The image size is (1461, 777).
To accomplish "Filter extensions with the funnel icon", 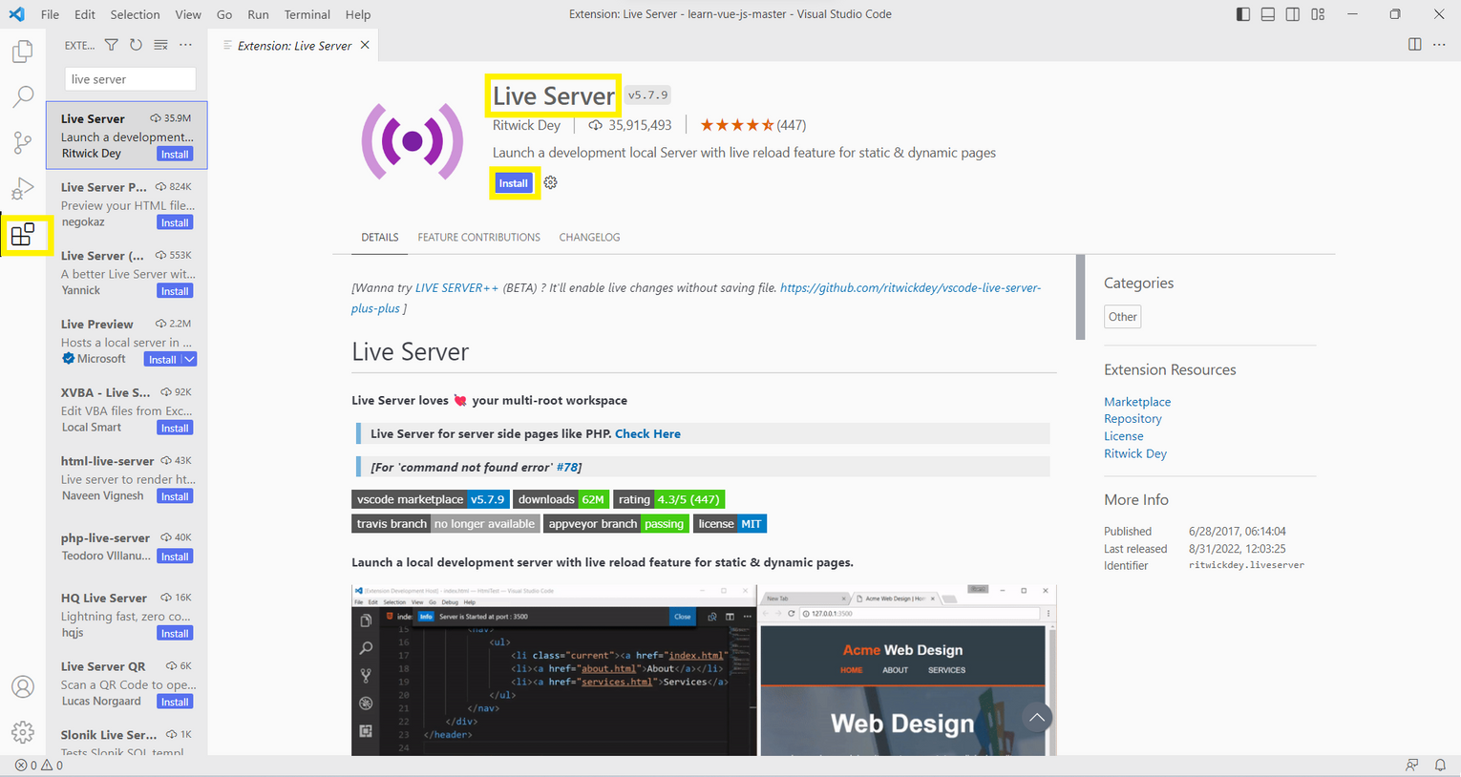I will point(112,45).
